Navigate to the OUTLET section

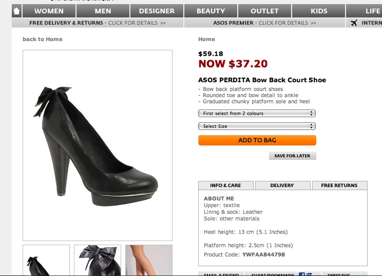coord(264,11)
